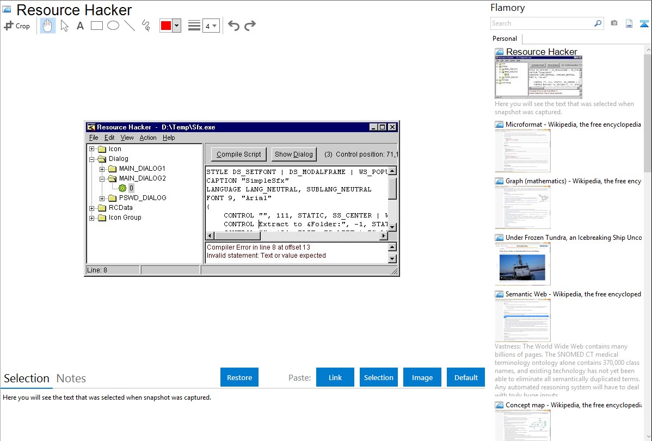Viewport: 652px width, 441px height.
Task: Switch to the Selection tab heading
Action: 27,378
